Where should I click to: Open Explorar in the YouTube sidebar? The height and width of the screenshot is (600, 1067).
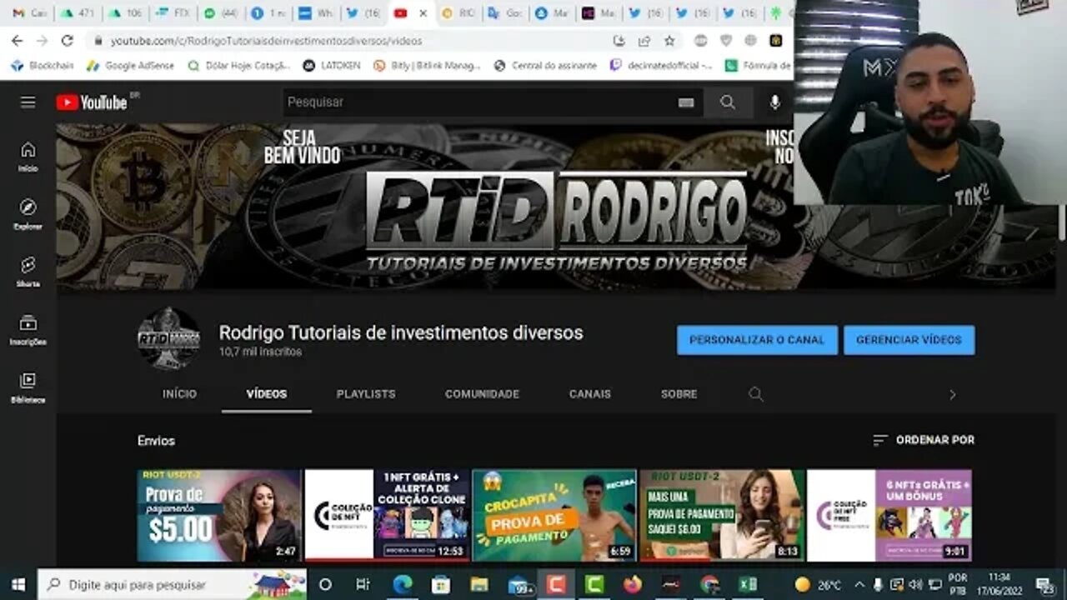point(28,213)
